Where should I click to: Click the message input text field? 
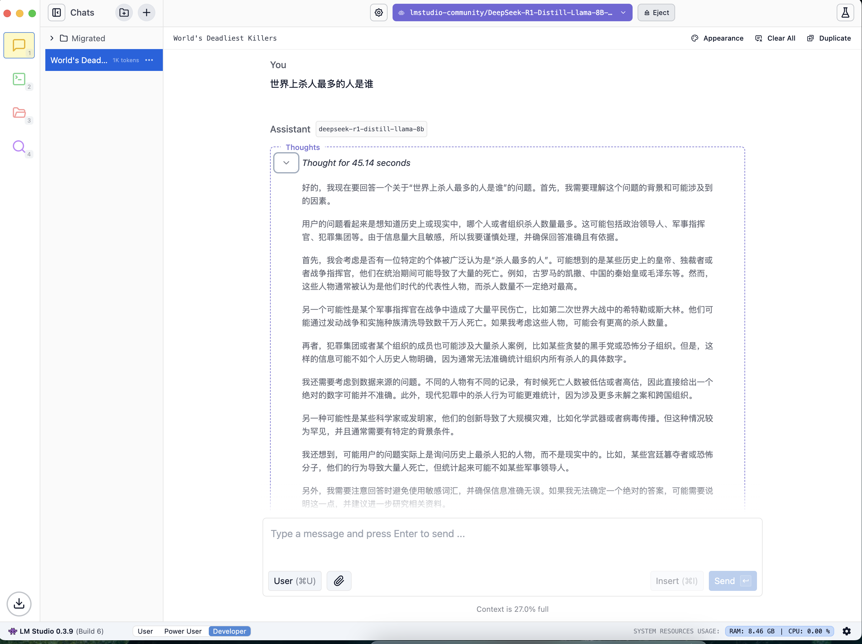pos(512,542)
